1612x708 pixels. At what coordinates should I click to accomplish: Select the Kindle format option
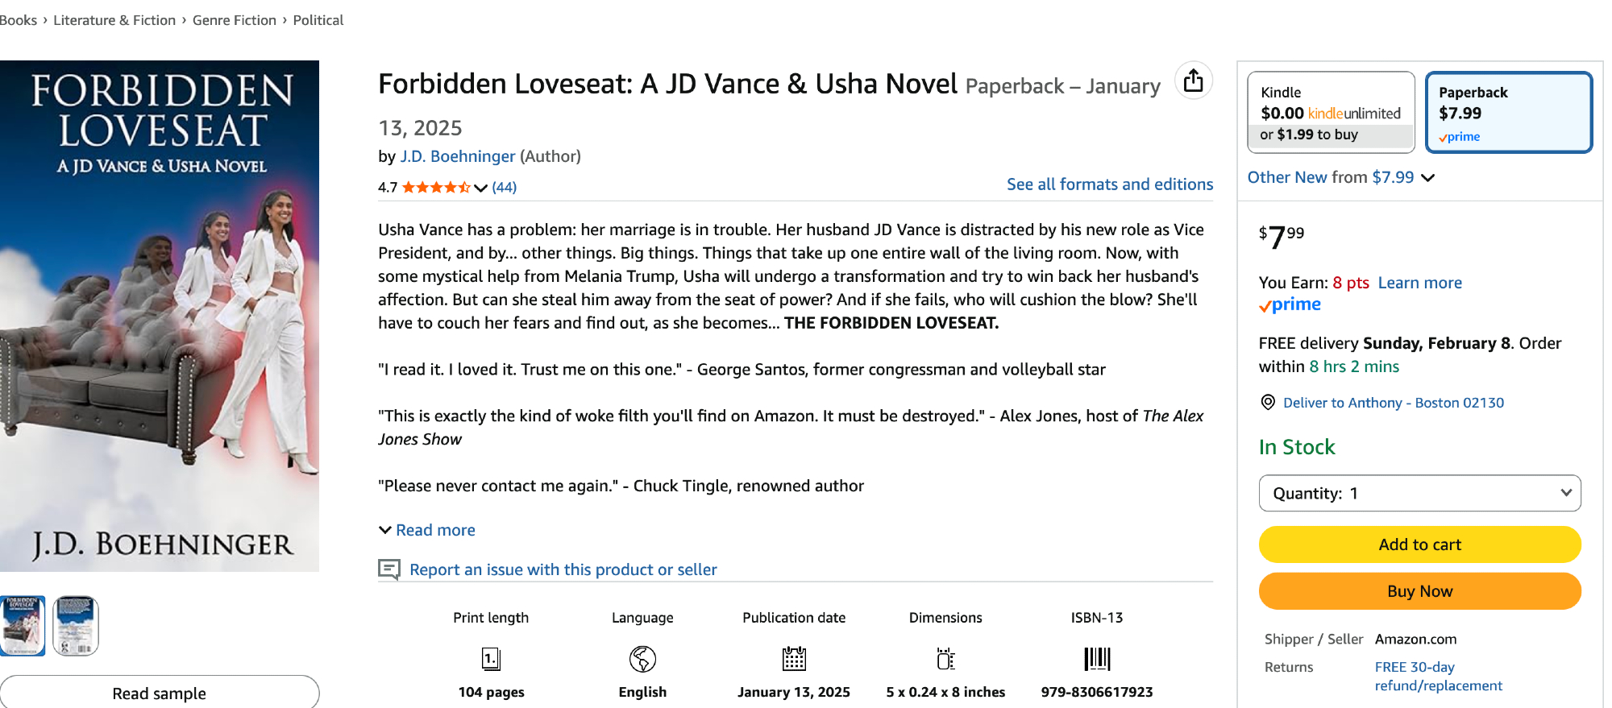pyautogui.click(x=1331, y=113)
